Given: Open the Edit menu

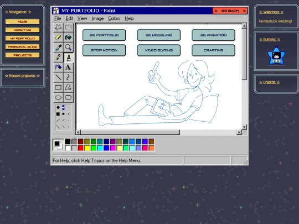Looking at the screenshot, I should 69,18.
